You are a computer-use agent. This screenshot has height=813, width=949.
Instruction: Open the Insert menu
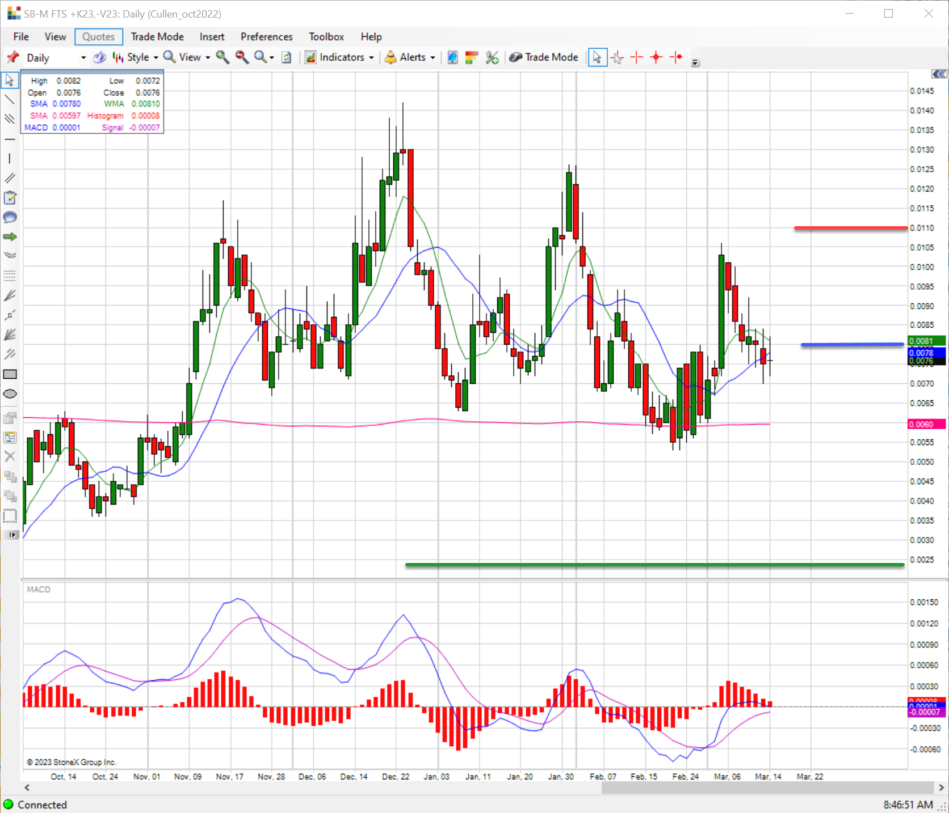(212, 37)
